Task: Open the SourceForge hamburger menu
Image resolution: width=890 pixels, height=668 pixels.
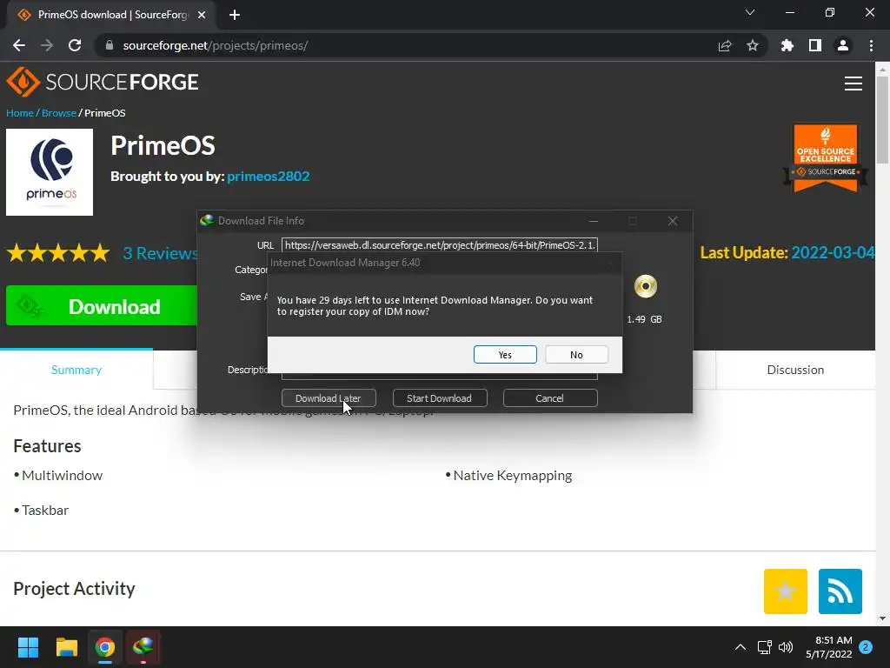Action: tap(853, 83)
